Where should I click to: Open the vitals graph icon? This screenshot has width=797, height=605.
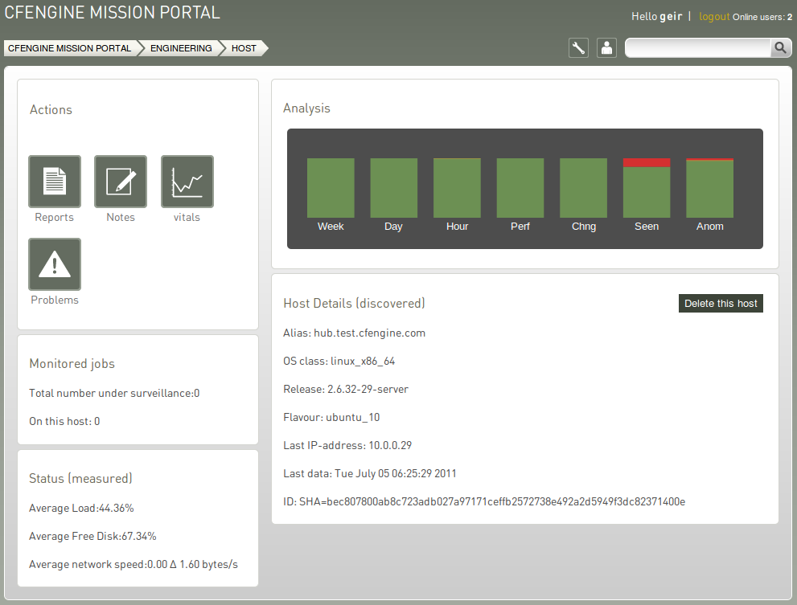(x=187, y=182)
